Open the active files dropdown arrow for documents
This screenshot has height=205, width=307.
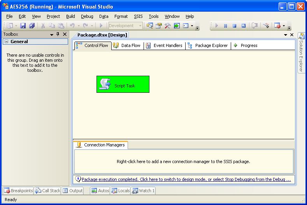pyautogui.click(x=286, y=35)
